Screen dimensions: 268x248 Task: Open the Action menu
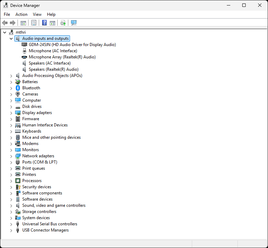pos(21,14)
